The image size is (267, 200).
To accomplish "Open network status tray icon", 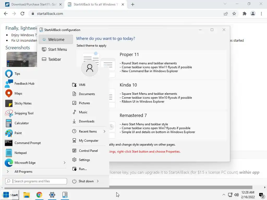I will 230,195.
